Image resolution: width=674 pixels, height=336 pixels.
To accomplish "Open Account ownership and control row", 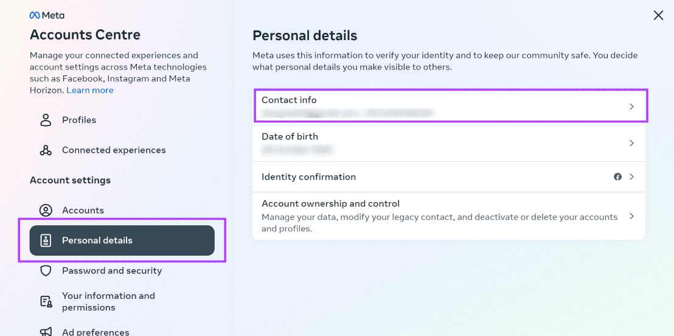I will tap(449, 216).
